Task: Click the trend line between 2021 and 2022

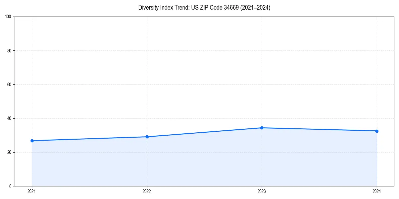Action: click(x=90, y=138)
